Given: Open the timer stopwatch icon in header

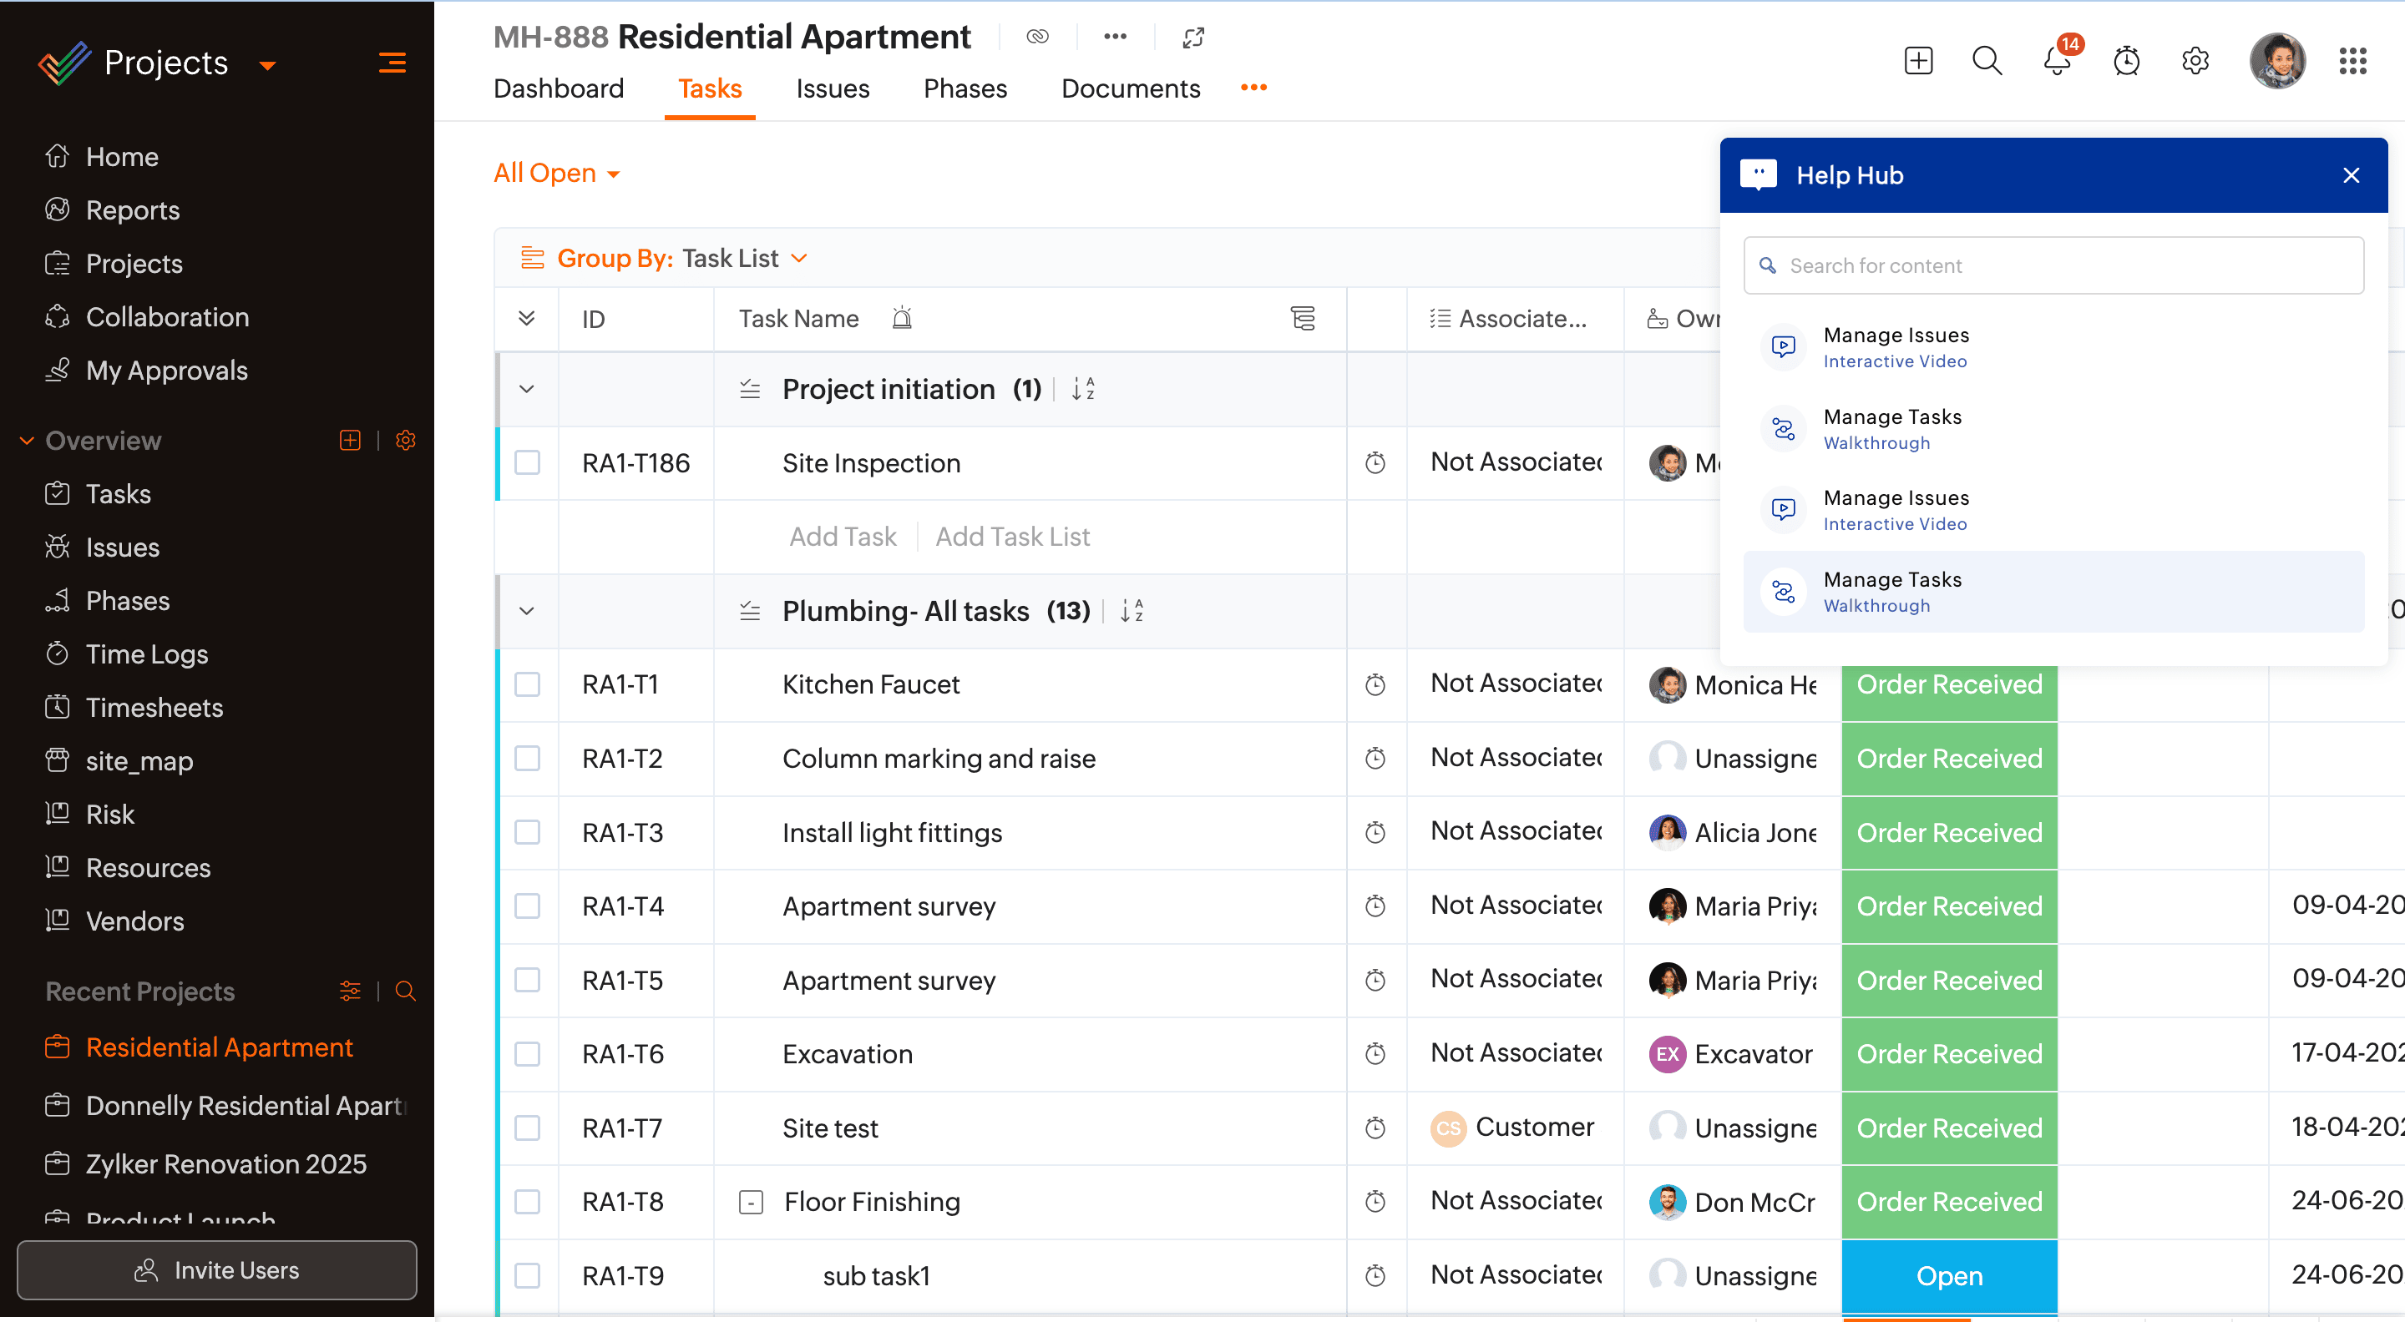Looking at the screenshot, I should [x=2126, y=62].
